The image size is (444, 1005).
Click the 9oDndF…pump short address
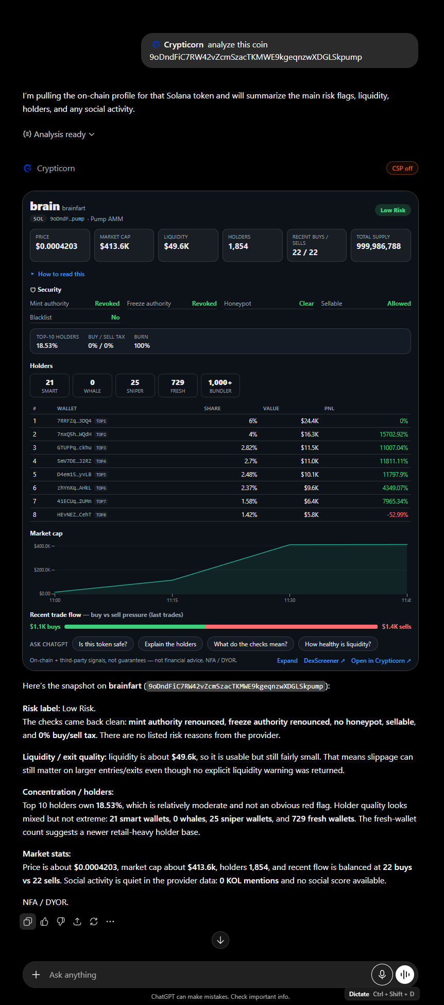pyautogui.click(x=67, y=219)
